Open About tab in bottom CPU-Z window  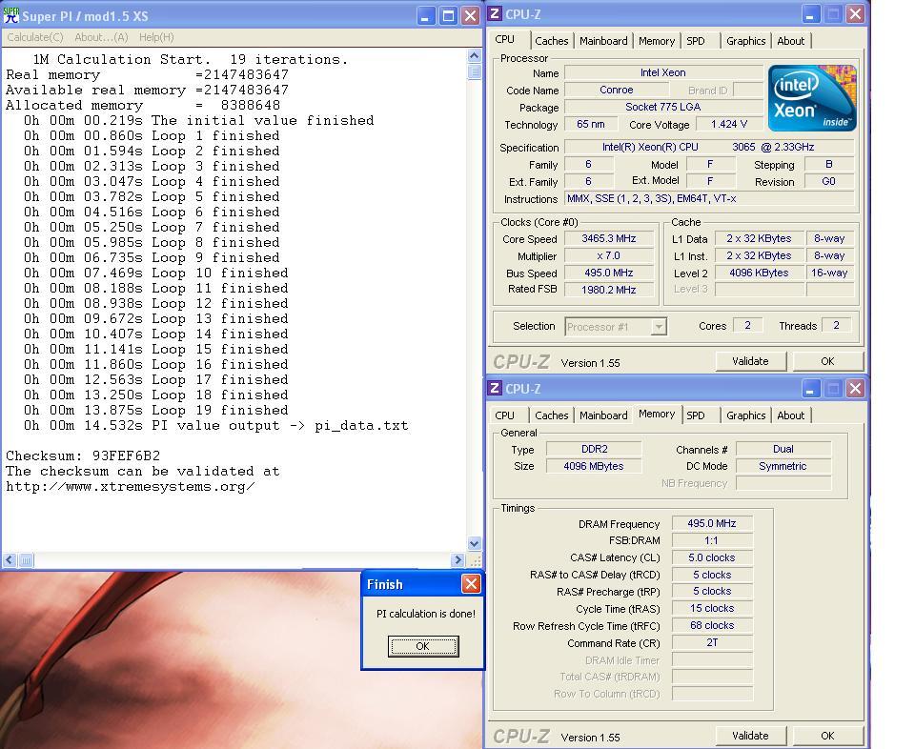tap(791, 415)
